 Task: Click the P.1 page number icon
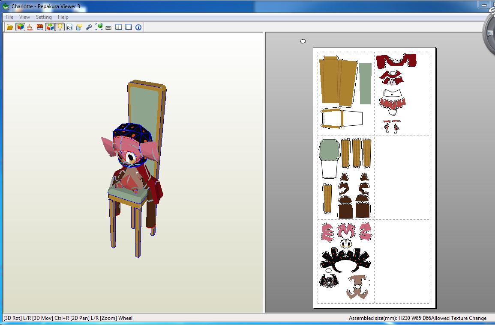pyautogui.click(x=69, y=27)
